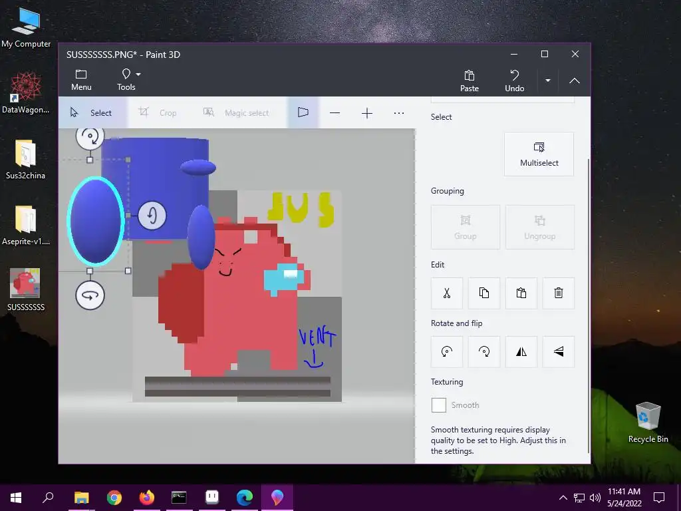Screen dimensions: 681x511
Task: Open white square-face app on taskbar
Action: coord(212,497)
